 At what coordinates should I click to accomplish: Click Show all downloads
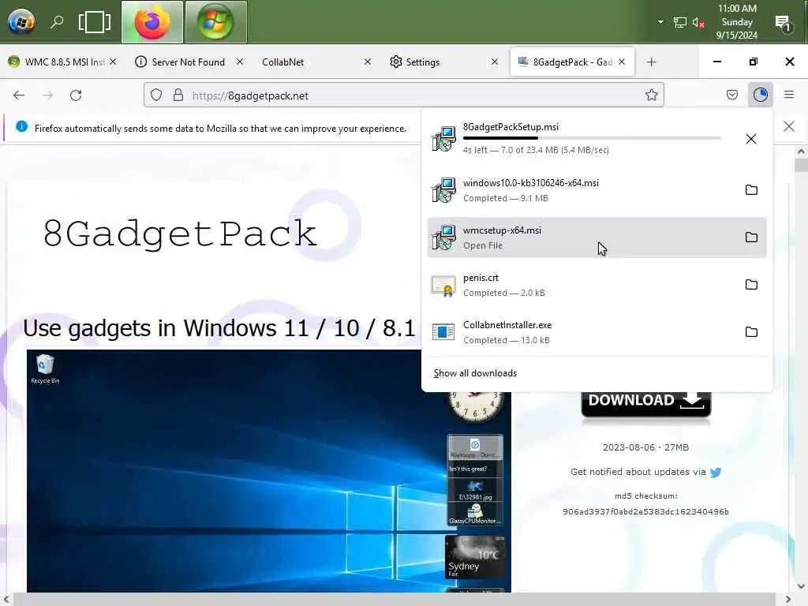point(475,373)
